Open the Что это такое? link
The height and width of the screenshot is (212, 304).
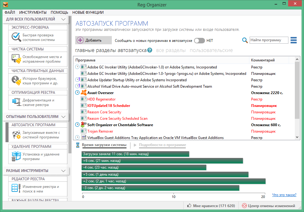(x=284, y=195)
